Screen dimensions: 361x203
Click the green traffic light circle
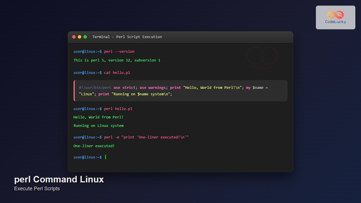pos(85,37)
